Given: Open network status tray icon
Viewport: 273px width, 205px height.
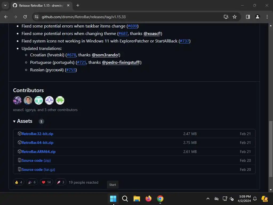Looking at the screenshot, I should (225, 199).
